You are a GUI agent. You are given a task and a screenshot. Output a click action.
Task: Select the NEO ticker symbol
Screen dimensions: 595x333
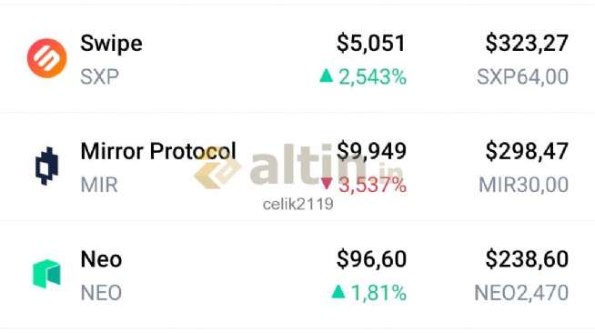pos(101,293)
